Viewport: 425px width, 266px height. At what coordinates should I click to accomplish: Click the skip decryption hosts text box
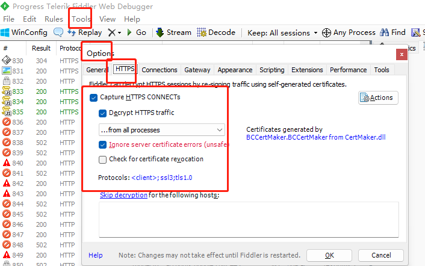tap(249, 220)
